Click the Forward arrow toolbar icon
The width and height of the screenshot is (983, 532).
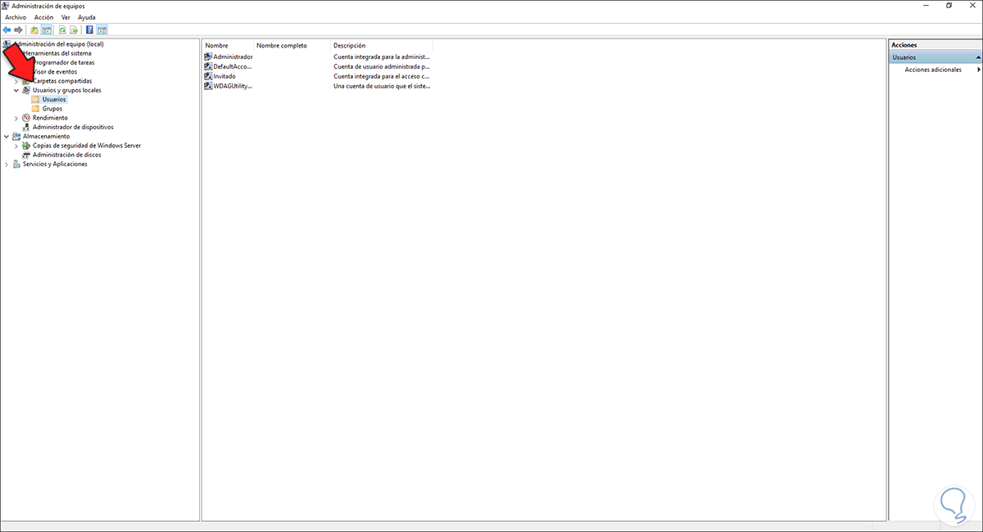pyautogui.click(x=18, y=29)
